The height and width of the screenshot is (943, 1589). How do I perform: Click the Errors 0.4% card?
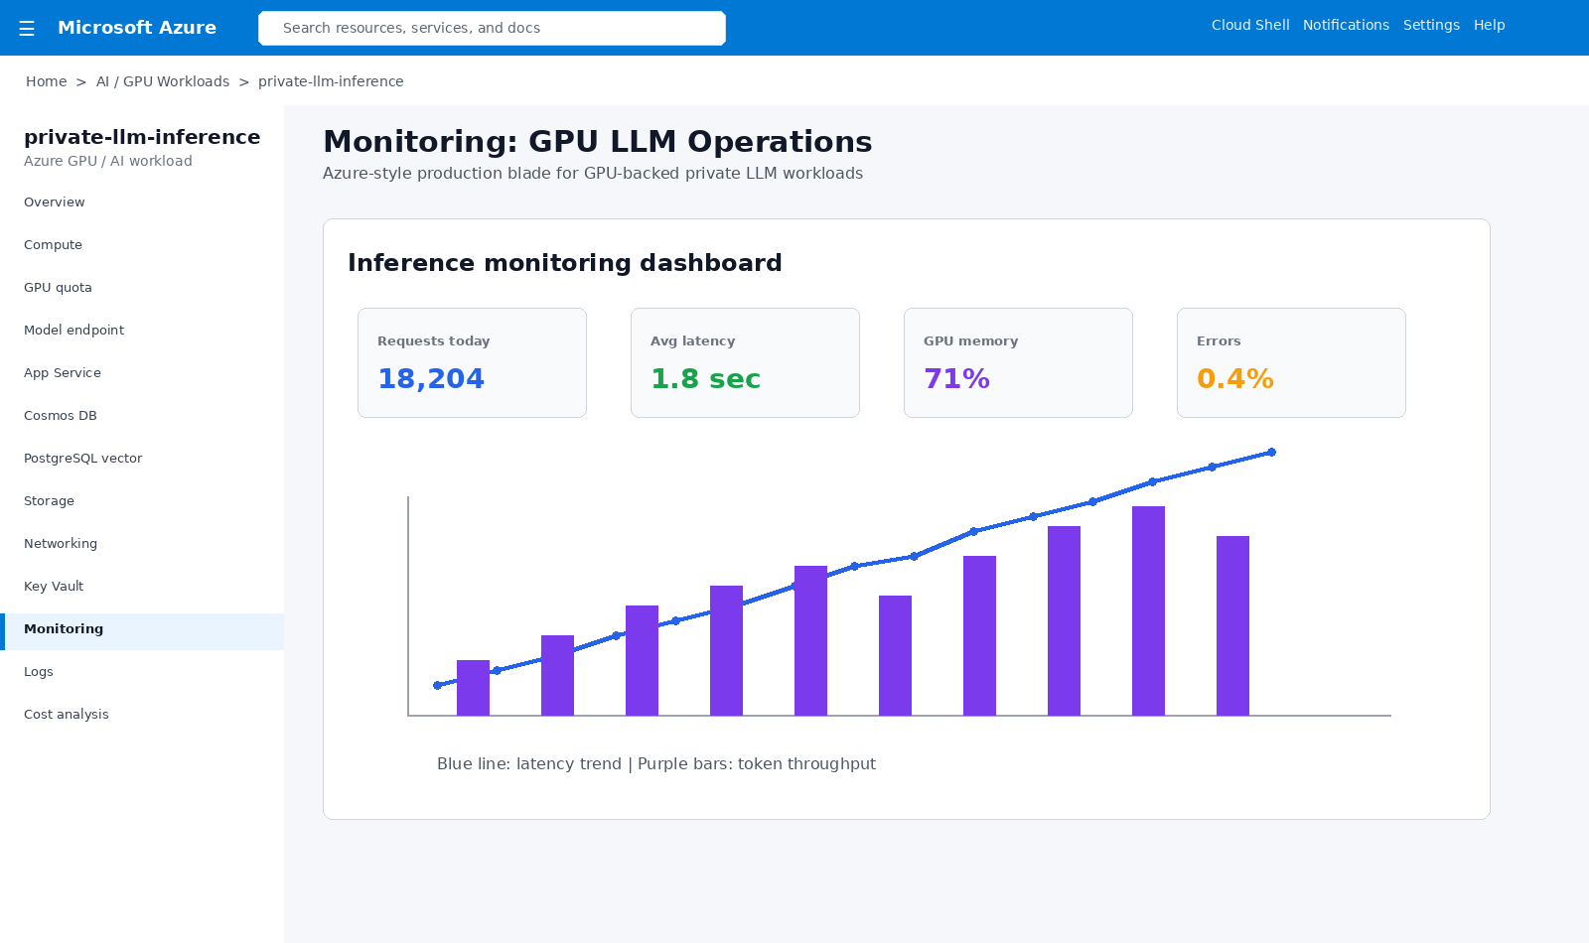pos(1291,362)
